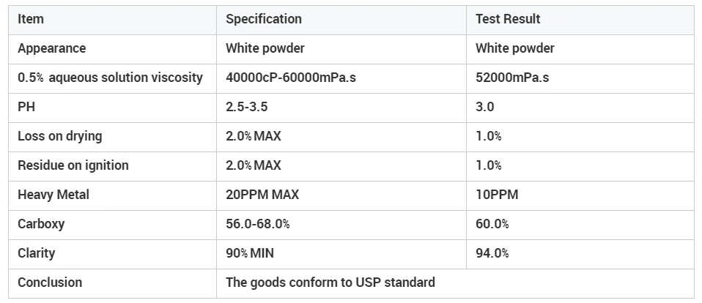702x303 pixels.
Task: Click the "94.0%" clarity test result
Action: pos(492,253)
